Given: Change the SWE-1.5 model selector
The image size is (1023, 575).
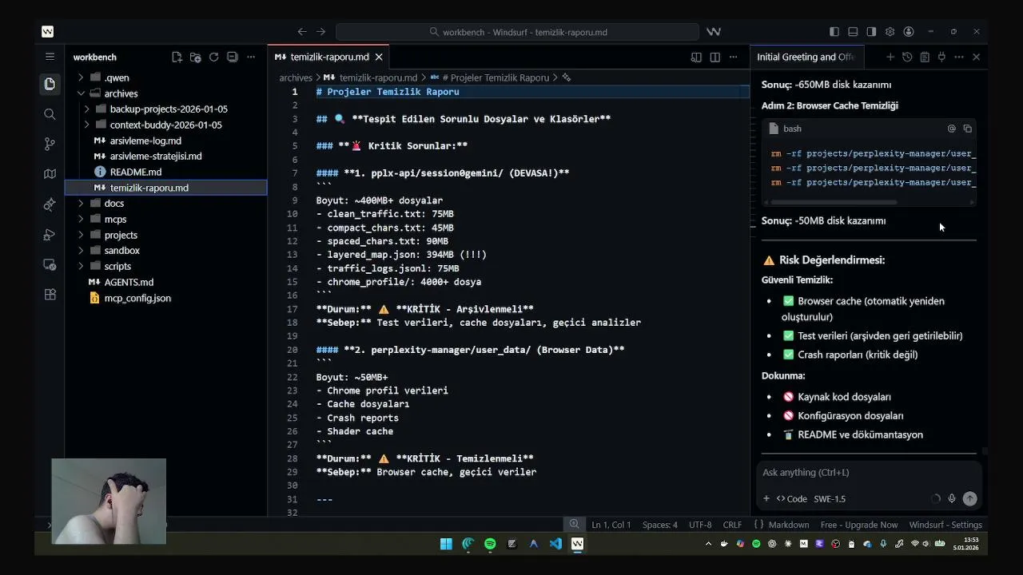Looking at the screenshot, I should [x=830, y=498].
